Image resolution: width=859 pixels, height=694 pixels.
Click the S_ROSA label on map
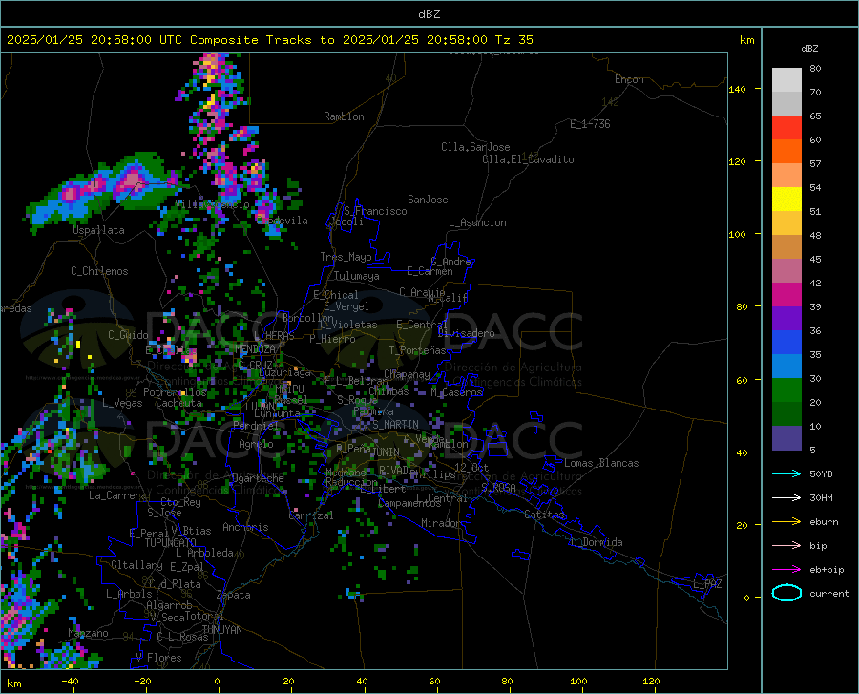pyautogui.click(x=498, y=487)
